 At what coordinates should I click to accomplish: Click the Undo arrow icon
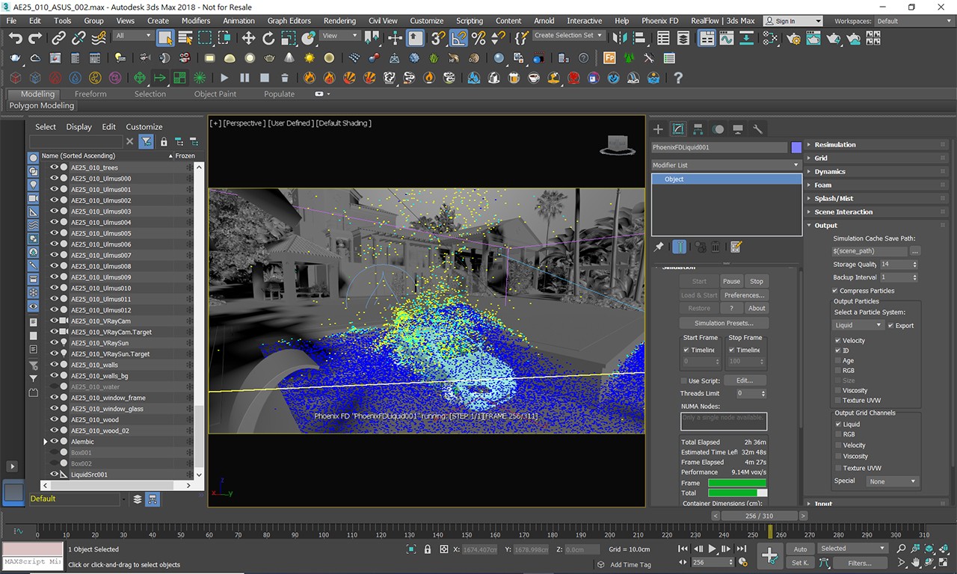click(16, 38)
